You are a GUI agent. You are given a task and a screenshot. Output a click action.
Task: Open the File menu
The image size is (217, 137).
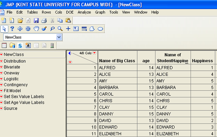(x=9, y=12)
